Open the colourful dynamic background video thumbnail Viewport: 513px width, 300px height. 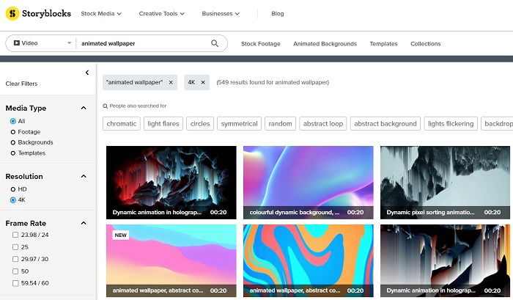coord(309,183)
